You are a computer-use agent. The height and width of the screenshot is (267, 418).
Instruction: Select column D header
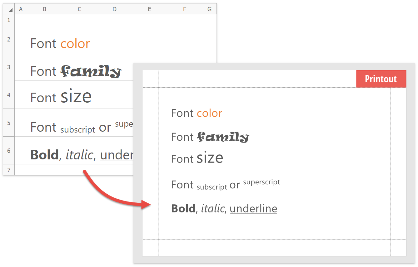[x=115, y=9]
